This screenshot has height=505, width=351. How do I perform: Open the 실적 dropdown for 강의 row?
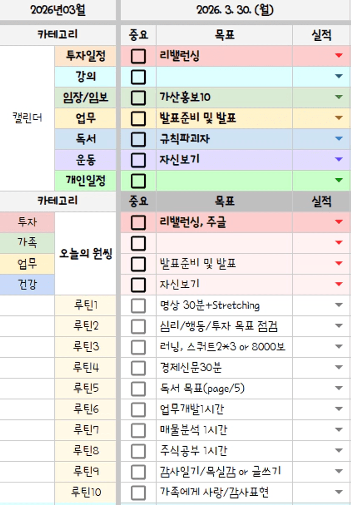(339, 77)
